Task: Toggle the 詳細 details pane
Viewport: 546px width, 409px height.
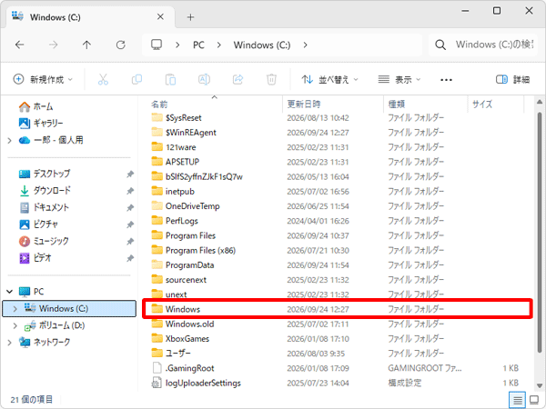Action: [x=512, y=80]
